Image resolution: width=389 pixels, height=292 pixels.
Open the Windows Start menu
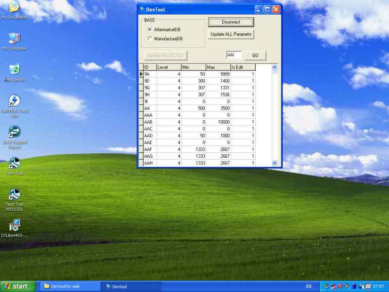[x=18, y=286]
